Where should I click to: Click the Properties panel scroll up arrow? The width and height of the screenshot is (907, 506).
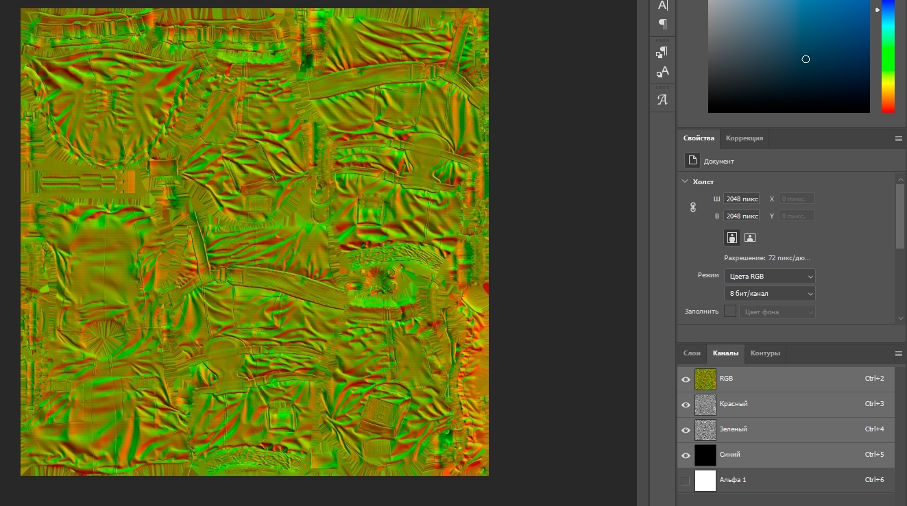899,179
